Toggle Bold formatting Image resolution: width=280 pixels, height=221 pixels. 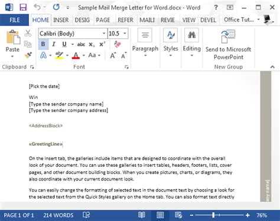pos(43,44)
